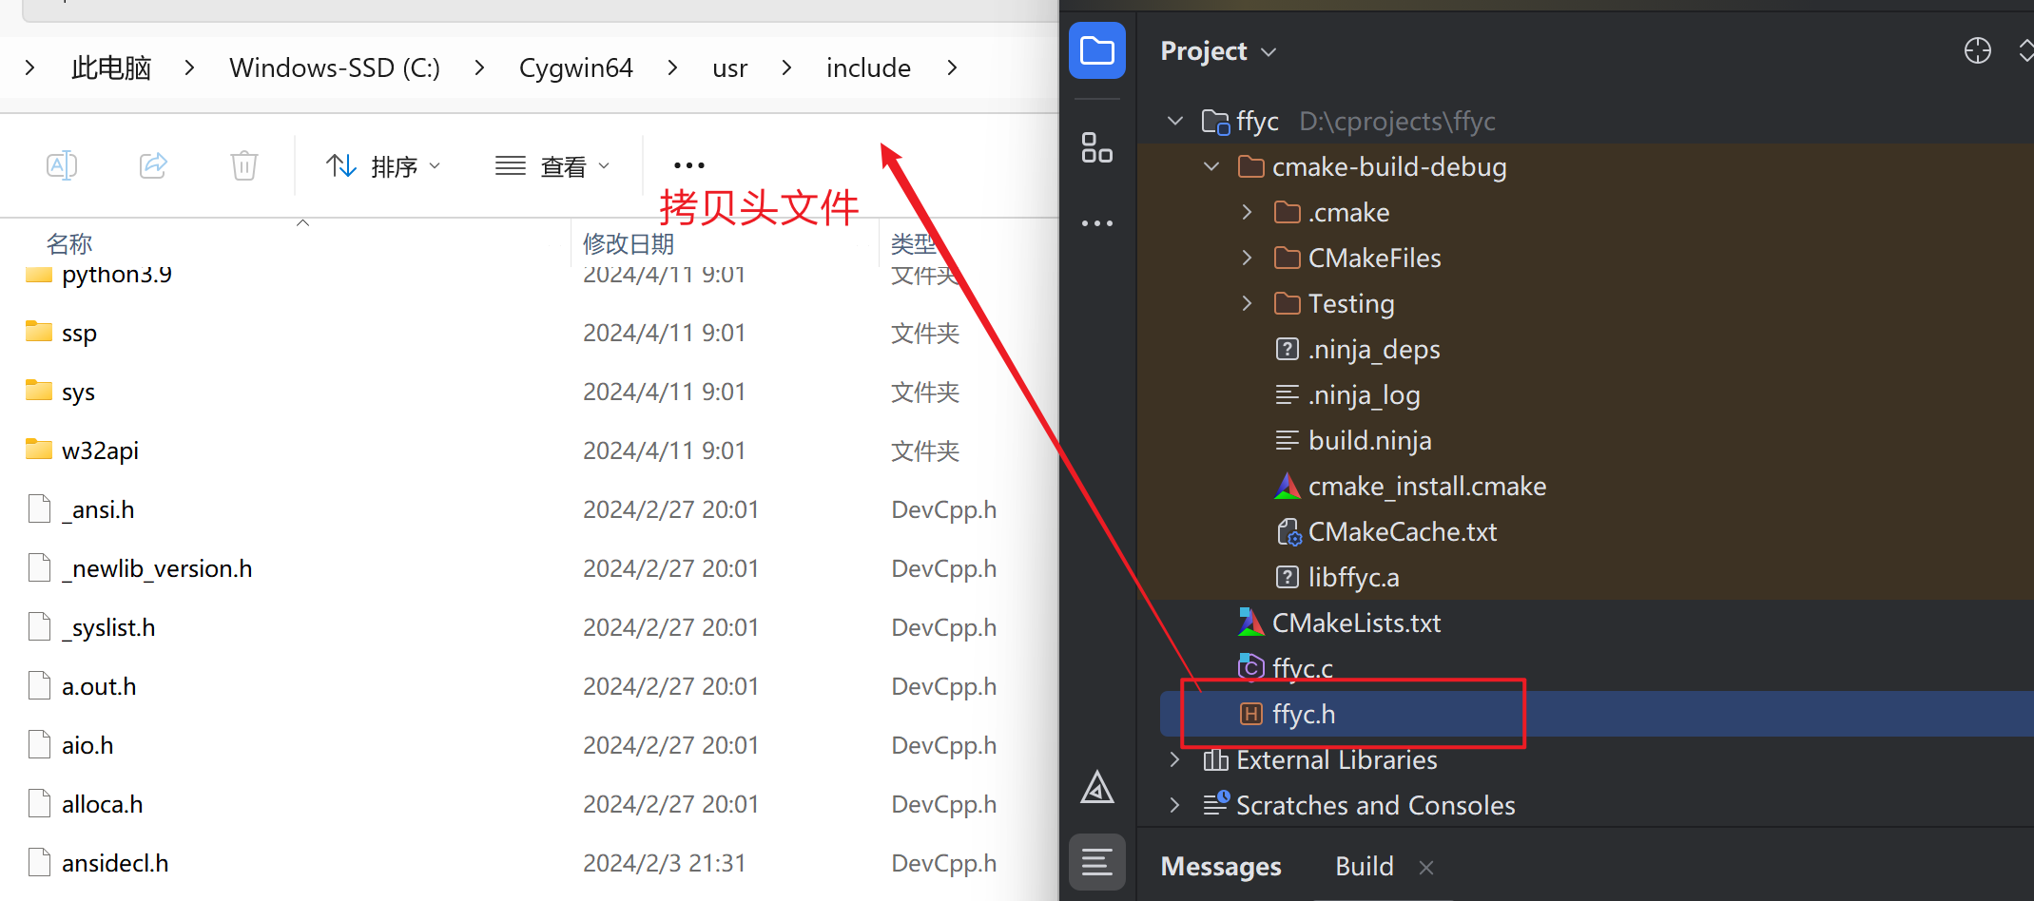Image resolution: width=2034 pixels, height=901 pixels.
Task: Click the Scratches and Consoles icon
Action: [1216, 804]
